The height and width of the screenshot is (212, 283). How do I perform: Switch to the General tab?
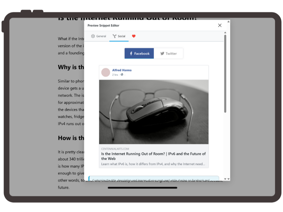(99, 36)
